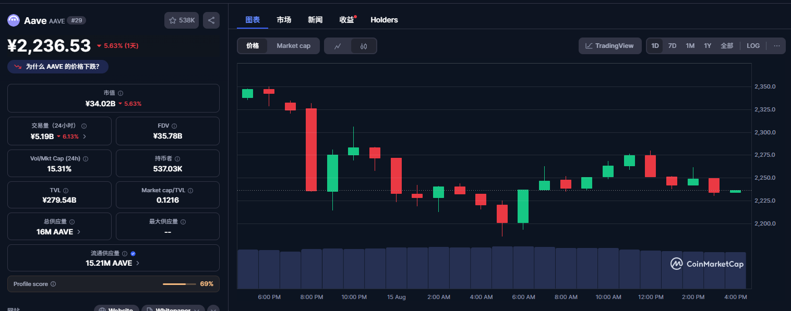Expand 16M AAVE total supply chevron

coord(79,232)
